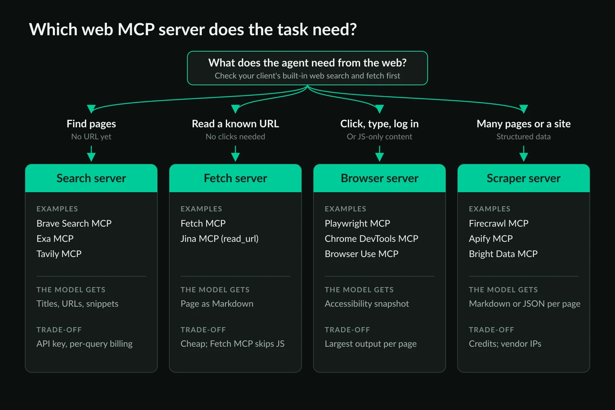Screen dimensions: 615x410
Task: Select the "Bright Data MCP" example
Action: click(x=503, y=254)
